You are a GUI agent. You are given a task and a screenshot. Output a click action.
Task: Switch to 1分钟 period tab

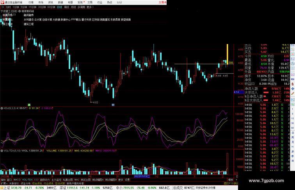(16, 7)
